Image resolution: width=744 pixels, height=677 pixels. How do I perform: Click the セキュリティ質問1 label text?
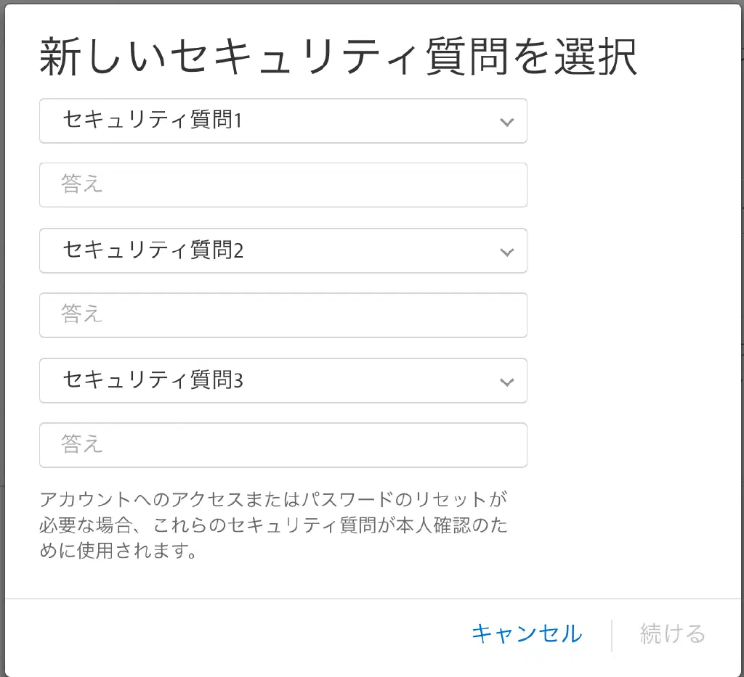[x=152, y=120]
